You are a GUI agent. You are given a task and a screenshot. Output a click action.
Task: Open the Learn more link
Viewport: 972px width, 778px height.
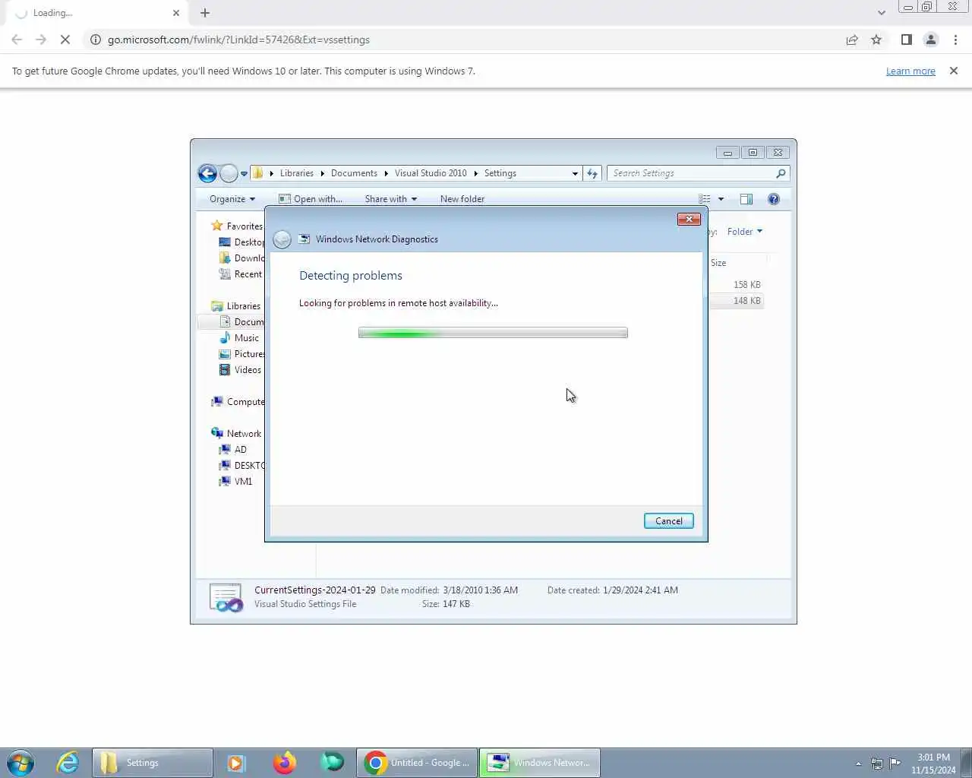point(910,71)
